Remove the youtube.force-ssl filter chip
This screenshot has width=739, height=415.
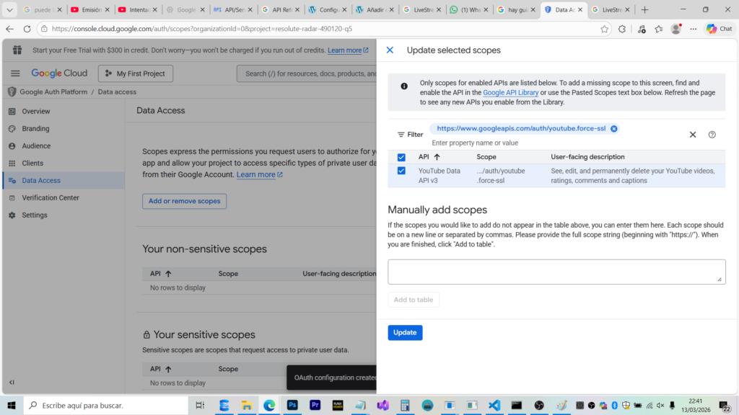(x=613, y=129)
